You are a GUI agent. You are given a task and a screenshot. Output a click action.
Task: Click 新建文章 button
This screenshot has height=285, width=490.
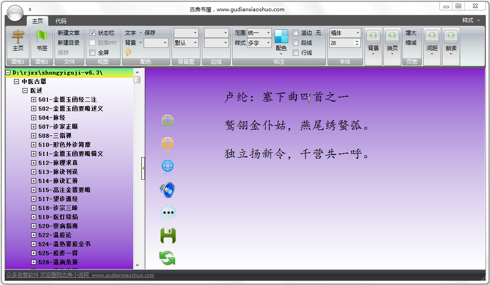69,33
